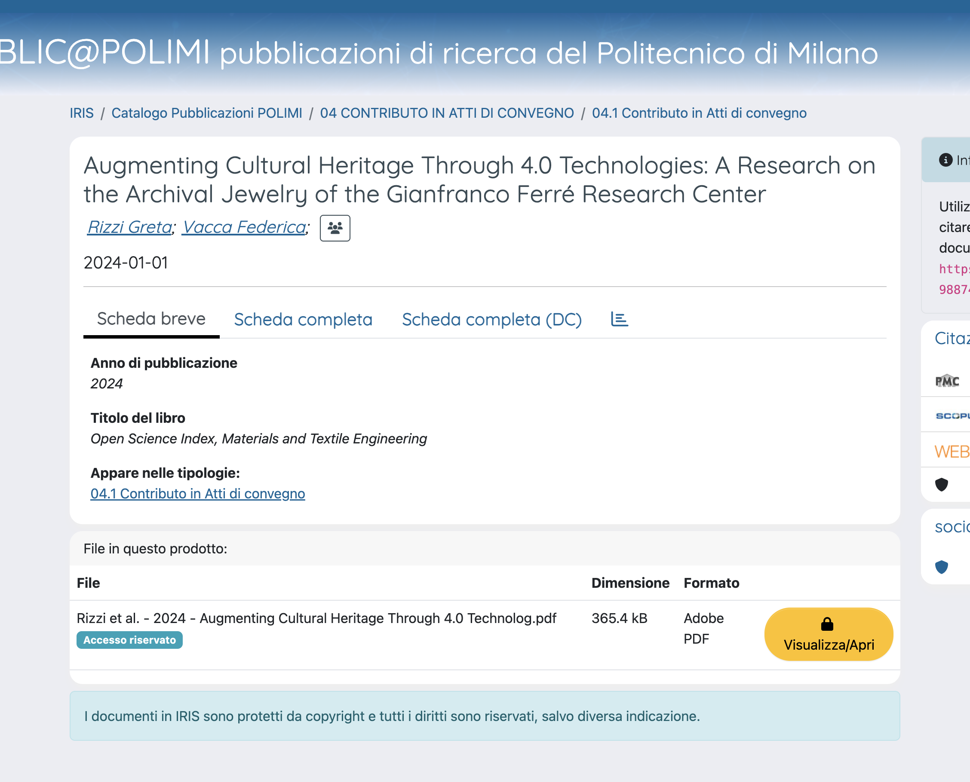Click the Accesso riservato badge
Screen dimensions: 970x782
(x=129, y=640)
